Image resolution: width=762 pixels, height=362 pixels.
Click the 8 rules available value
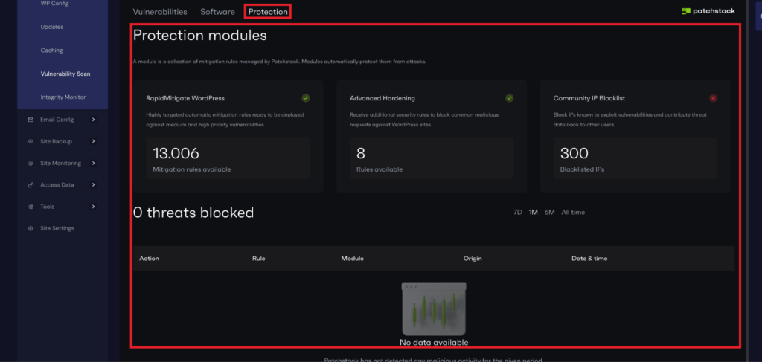coord(361,153)
